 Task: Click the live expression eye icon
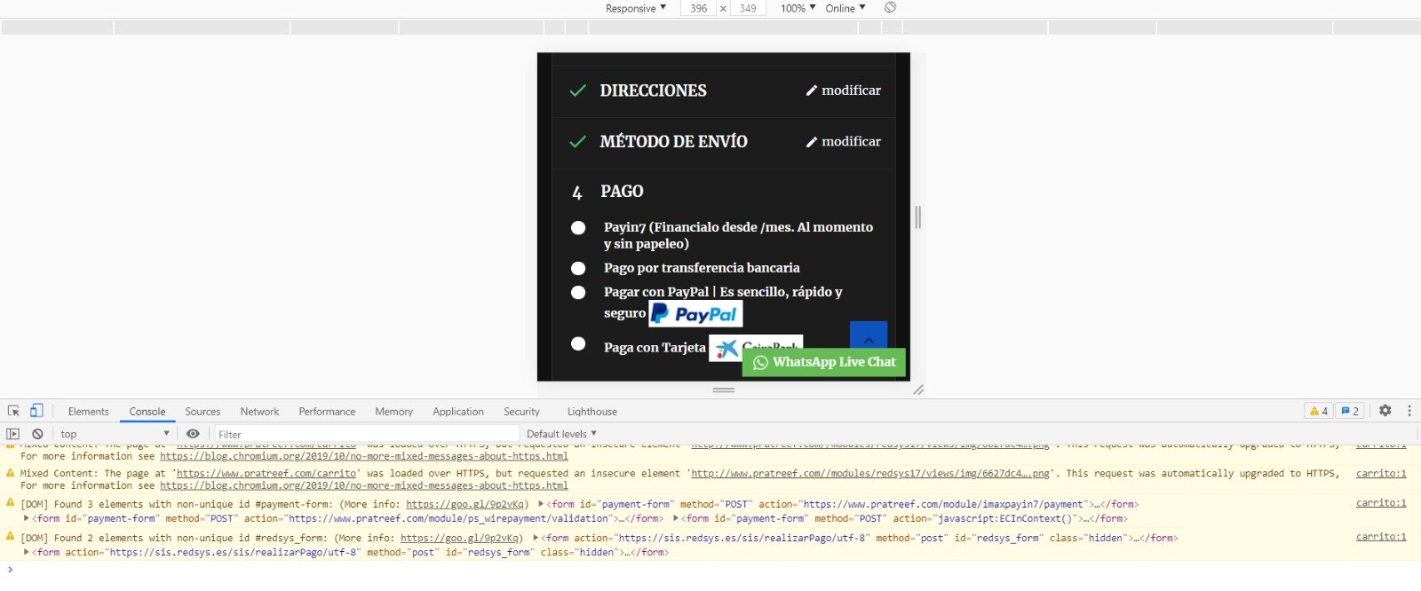(x=193, y=434)
